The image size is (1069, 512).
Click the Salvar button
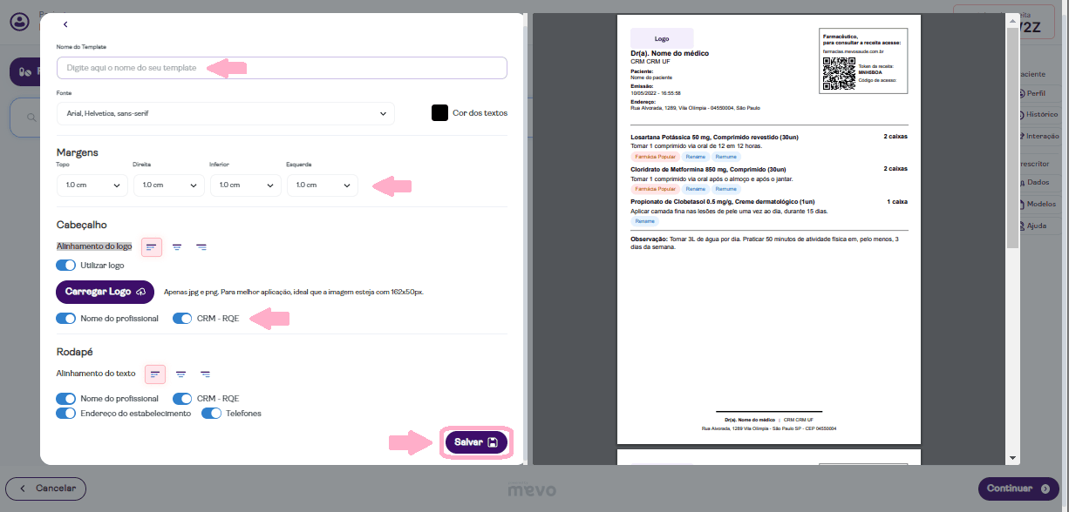475,442
